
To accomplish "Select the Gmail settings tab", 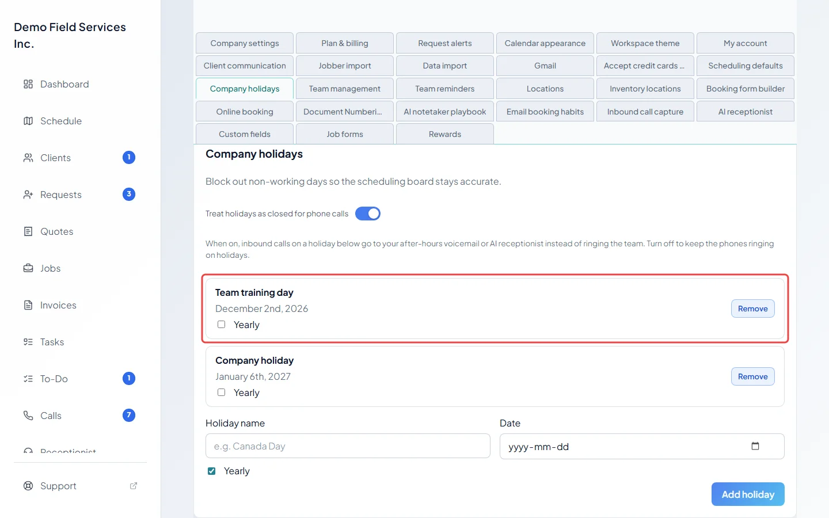I will coord(545,66).
